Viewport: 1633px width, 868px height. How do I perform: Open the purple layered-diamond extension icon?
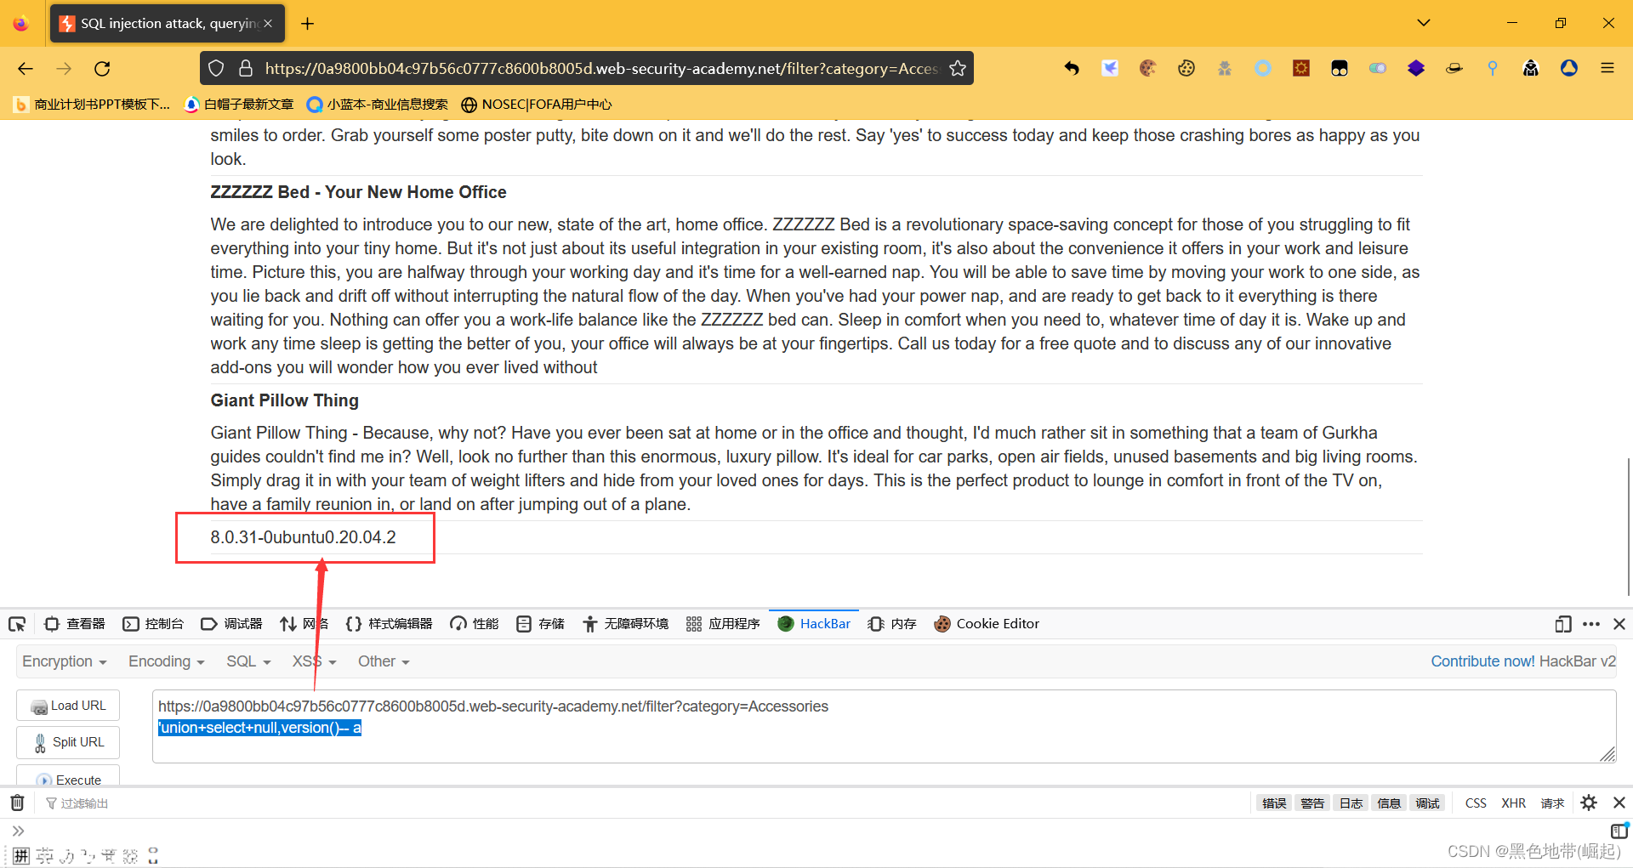click(x=1416, y=68)
